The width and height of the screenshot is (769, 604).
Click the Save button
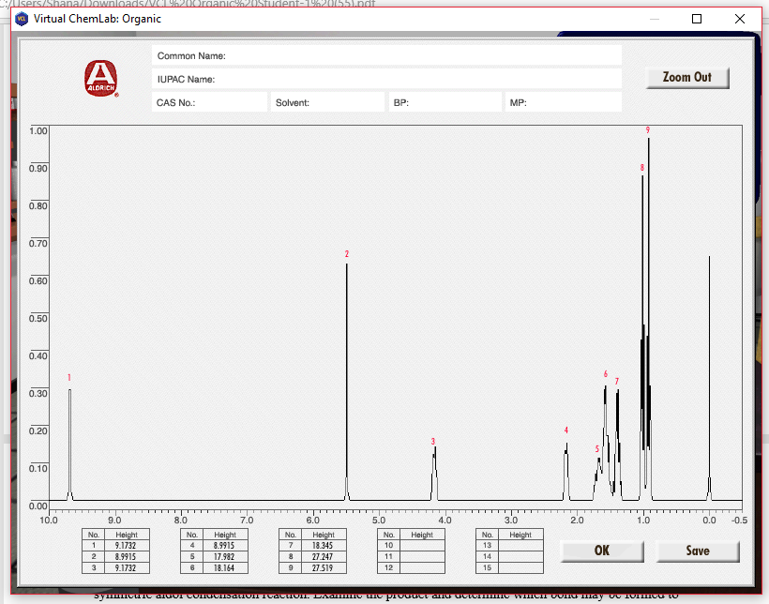point(698,551)
